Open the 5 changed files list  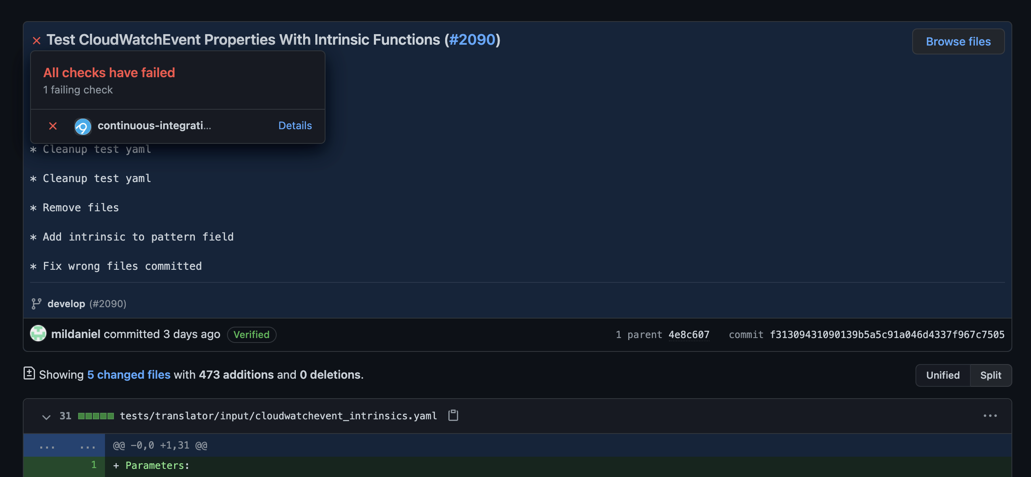tap(129, 375)
